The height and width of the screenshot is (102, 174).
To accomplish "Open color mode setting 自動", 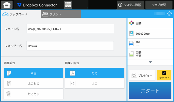I will [150, 23].
